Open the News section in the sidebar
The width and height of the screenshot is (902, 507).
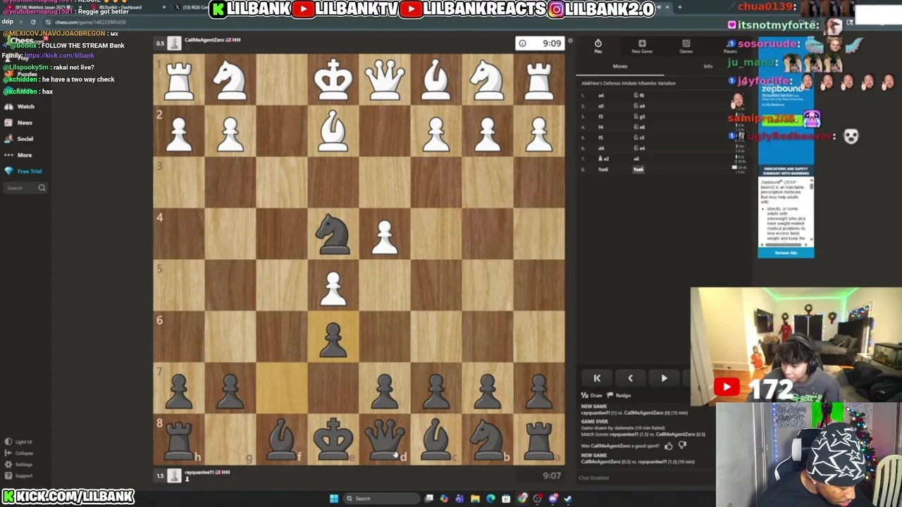[x=19, y=123]
